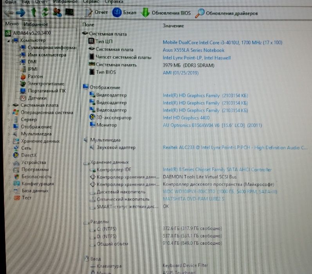This screenshot has width=312, height=274.
Task: Open the Вид menu
Action: point(25,2)
